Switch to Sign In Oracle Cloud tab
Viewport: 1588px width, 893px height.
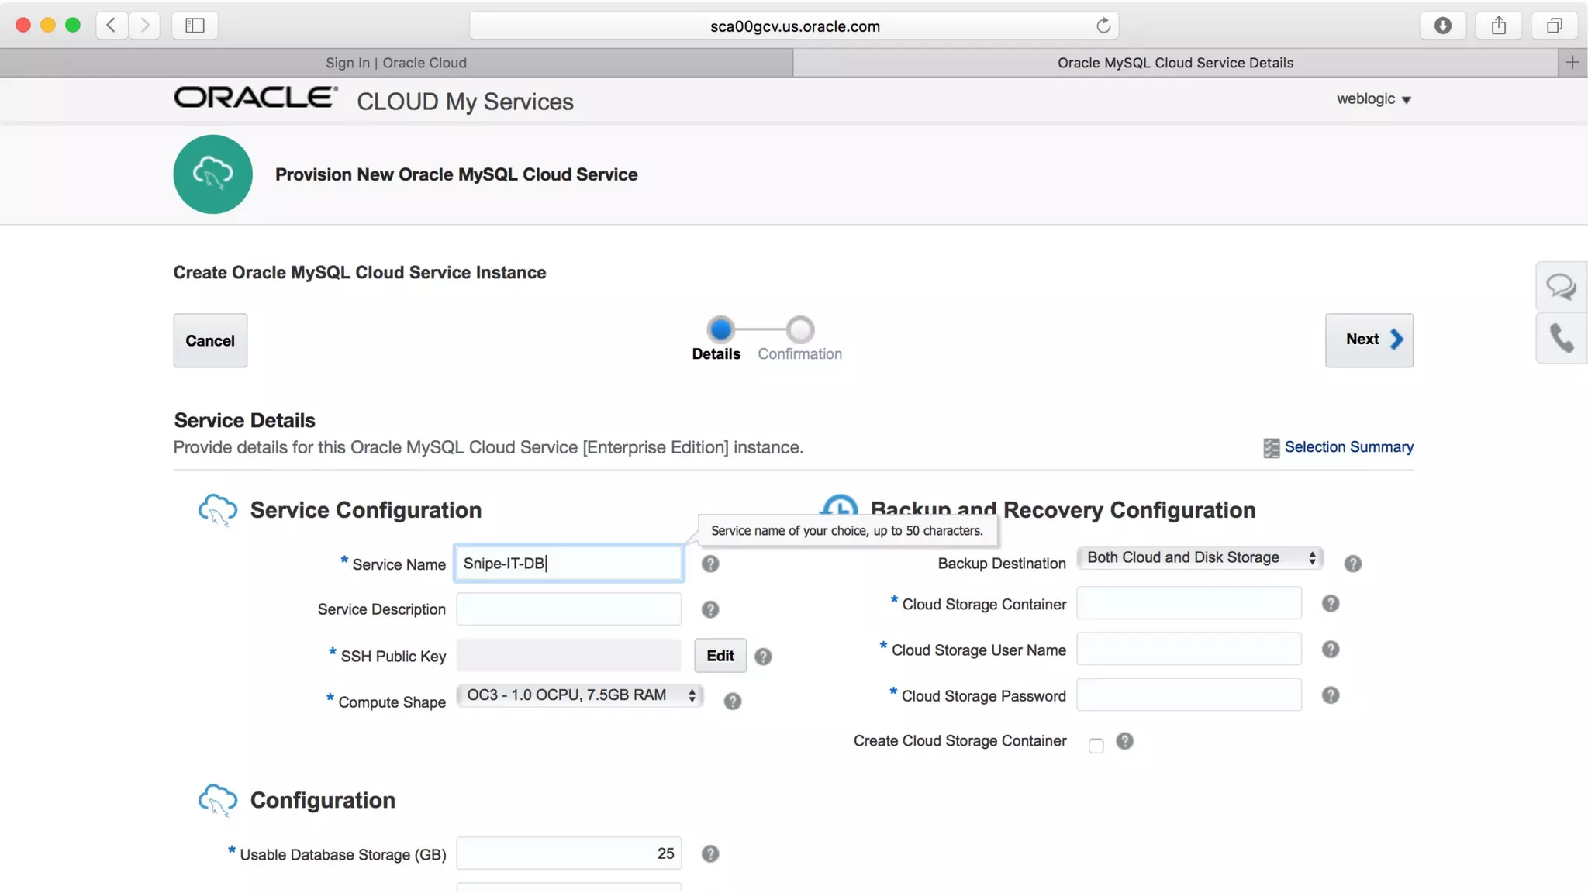pos(395,63)
